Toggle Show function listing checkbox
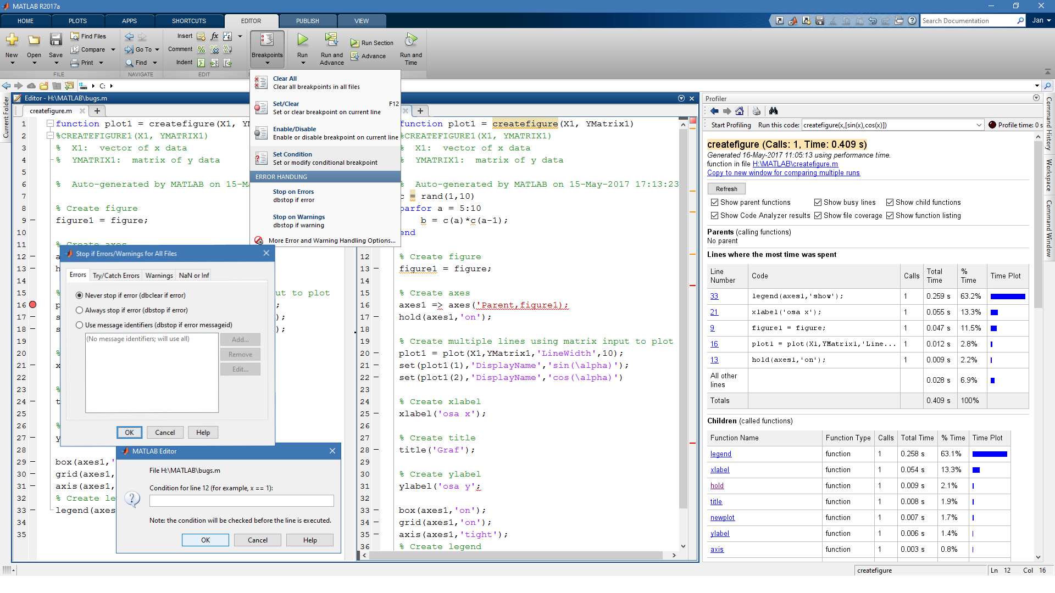The width and height of the screenshot is (1055, 593). pos(890,216)
